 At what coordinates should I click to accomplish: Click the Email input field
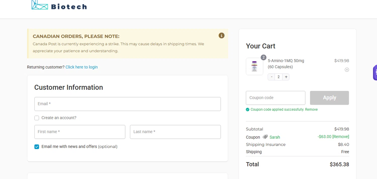(127, 104)
